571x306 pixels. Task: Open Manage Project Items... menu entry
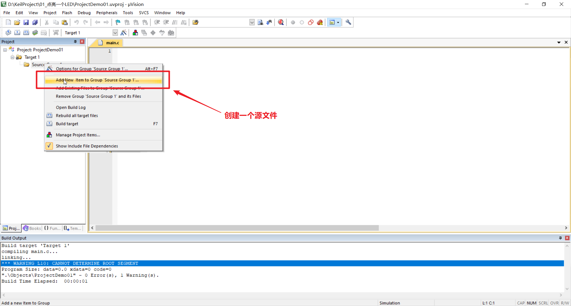[103, 135]
